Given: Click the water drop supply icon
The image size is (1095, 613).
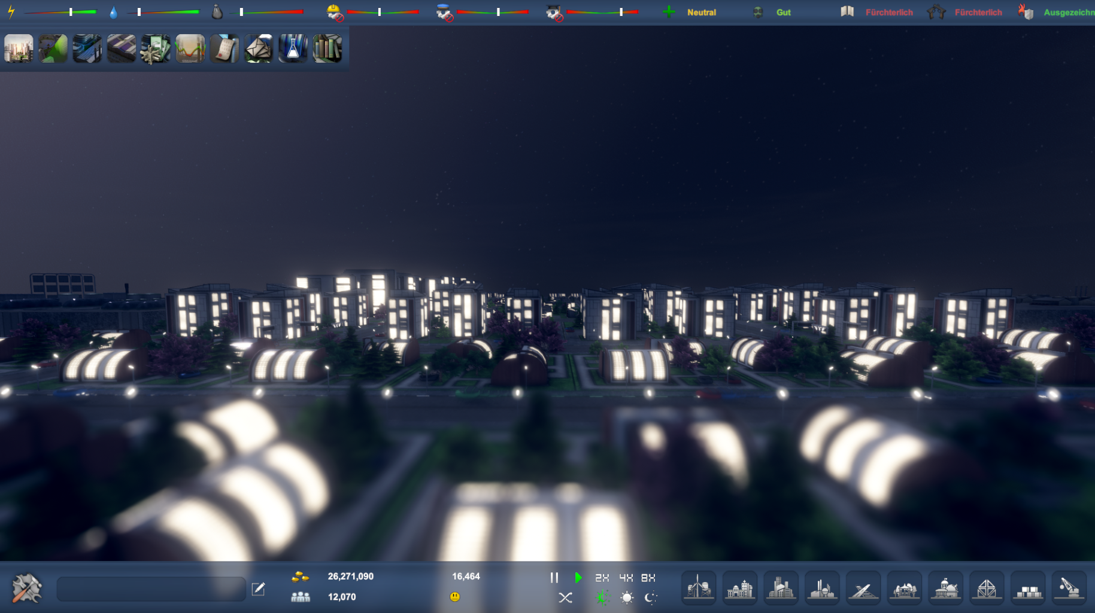Looking at the screenshot, I should click(x=113, y=12).
